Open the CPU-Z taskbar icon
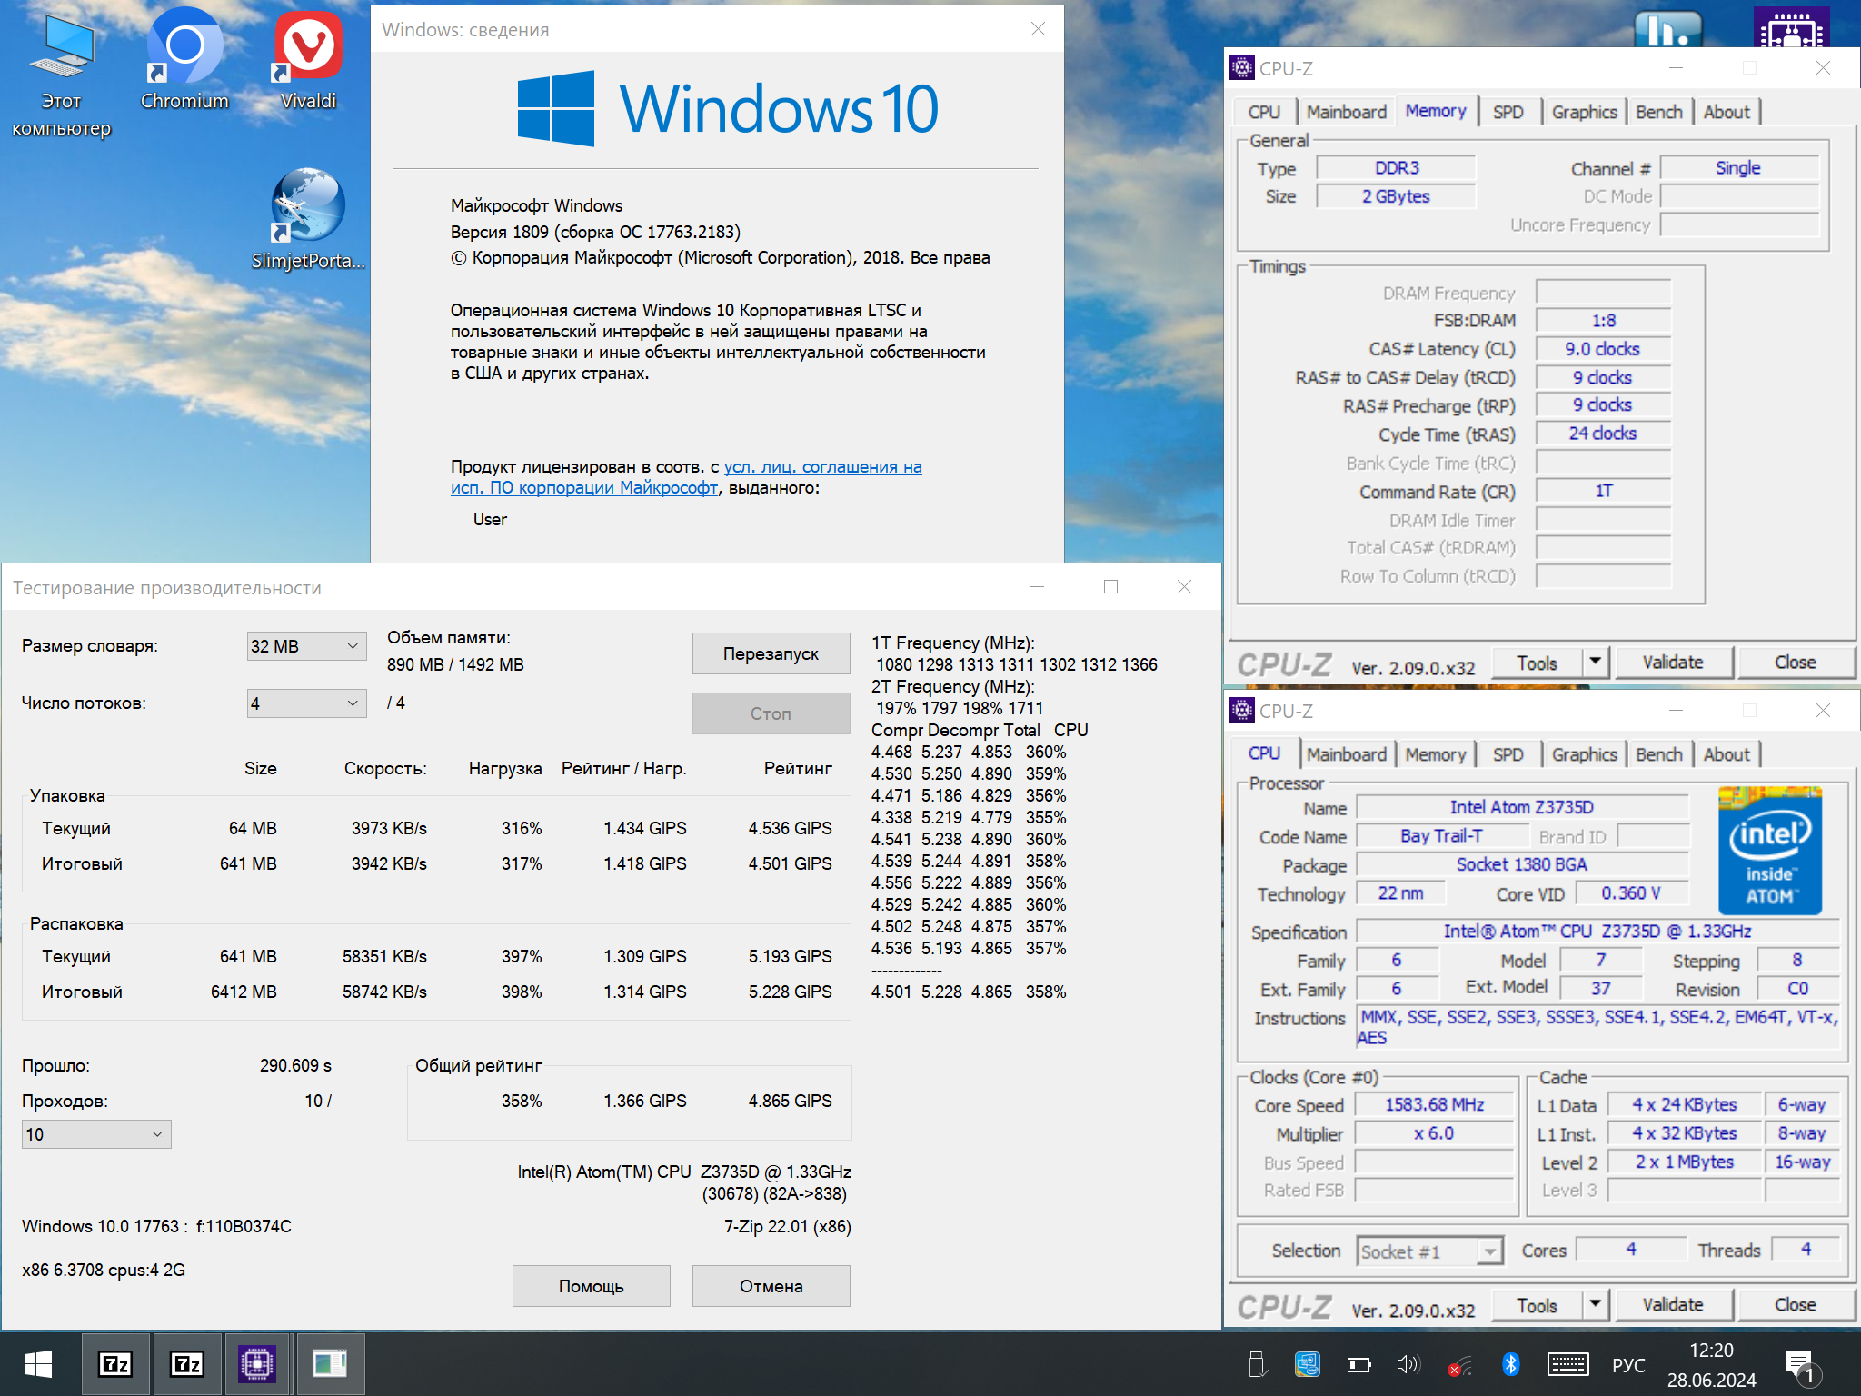The height and width of the screenshot is (1396, 1861). (257, 1364)
